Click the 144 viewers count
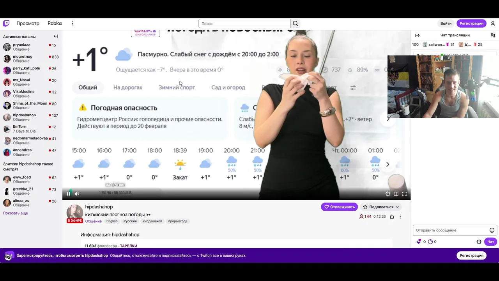Viewport: 499px width, 281px height. coord(365,217)
